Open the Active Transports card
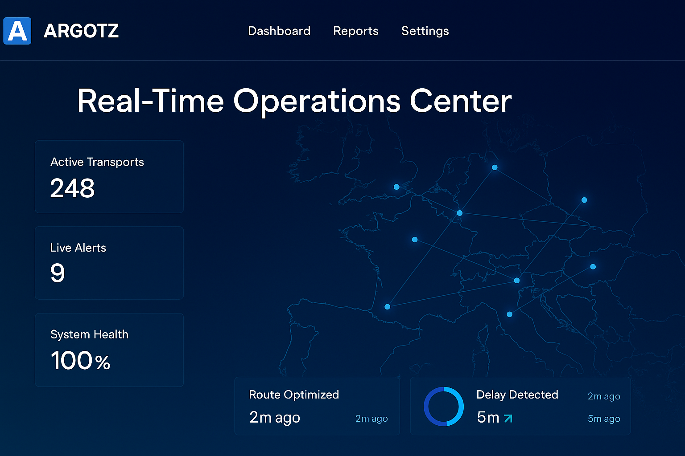The height and width of the screenshot is (456, 685). click(x=109, y=177)
